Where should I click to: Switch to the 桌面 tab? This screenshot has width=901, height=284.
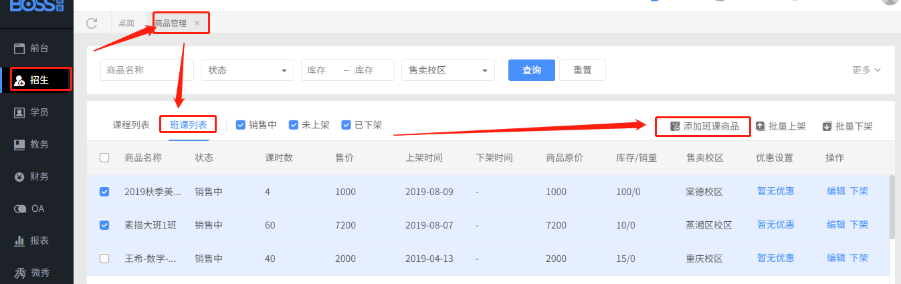(126, 23)
